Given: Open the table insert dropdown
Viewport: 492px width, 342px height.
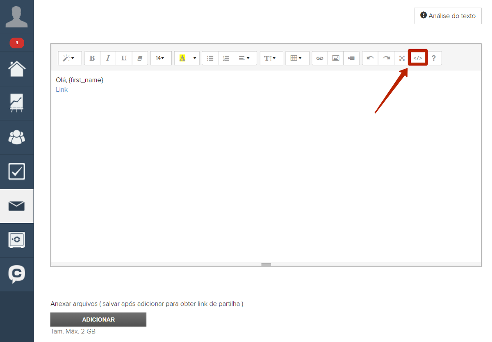Looking at the screenshot, I should pos(296,58).
